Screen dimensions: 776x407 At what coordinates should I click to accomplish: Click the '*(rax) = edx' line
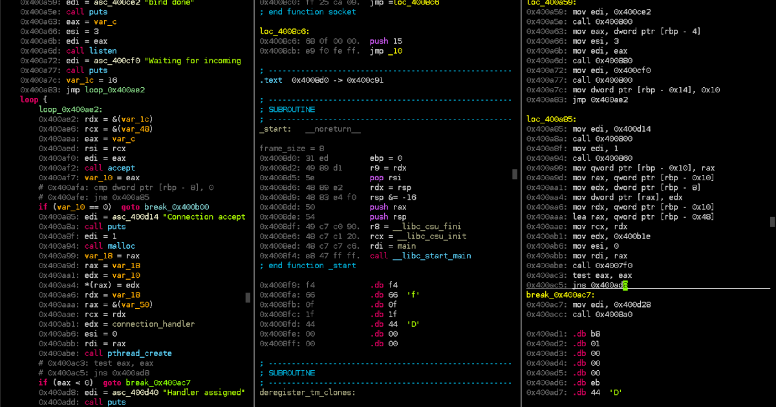(x=112, y=285)
